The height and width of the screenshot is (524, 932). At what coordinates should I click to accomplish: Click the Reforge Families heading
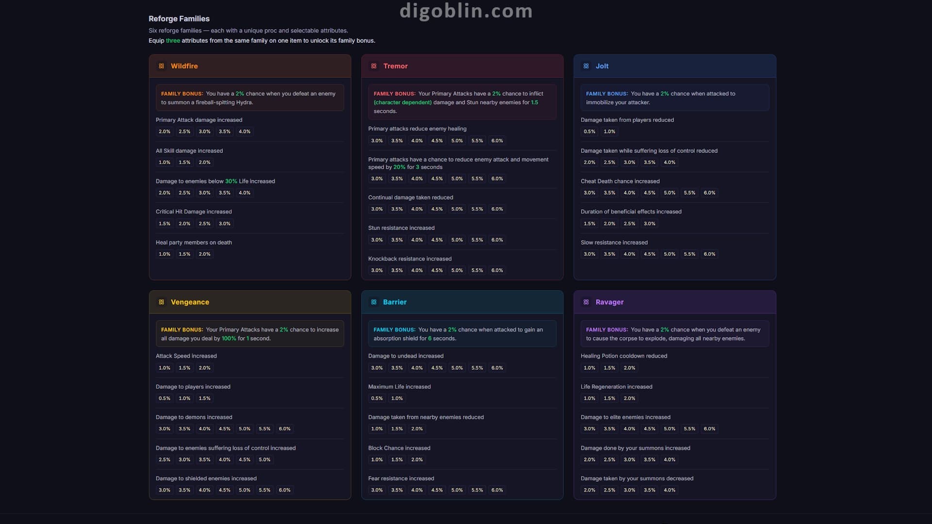point(179,18)
